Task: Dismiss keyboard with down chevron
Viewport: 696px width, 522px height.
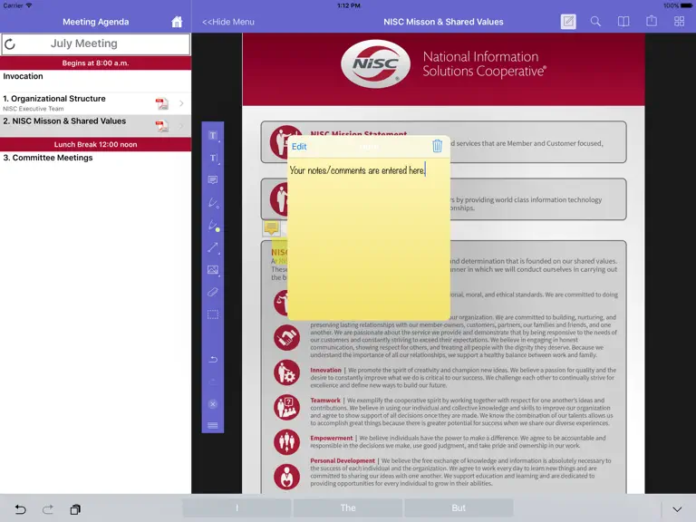Action: click(x=677, y=509)
